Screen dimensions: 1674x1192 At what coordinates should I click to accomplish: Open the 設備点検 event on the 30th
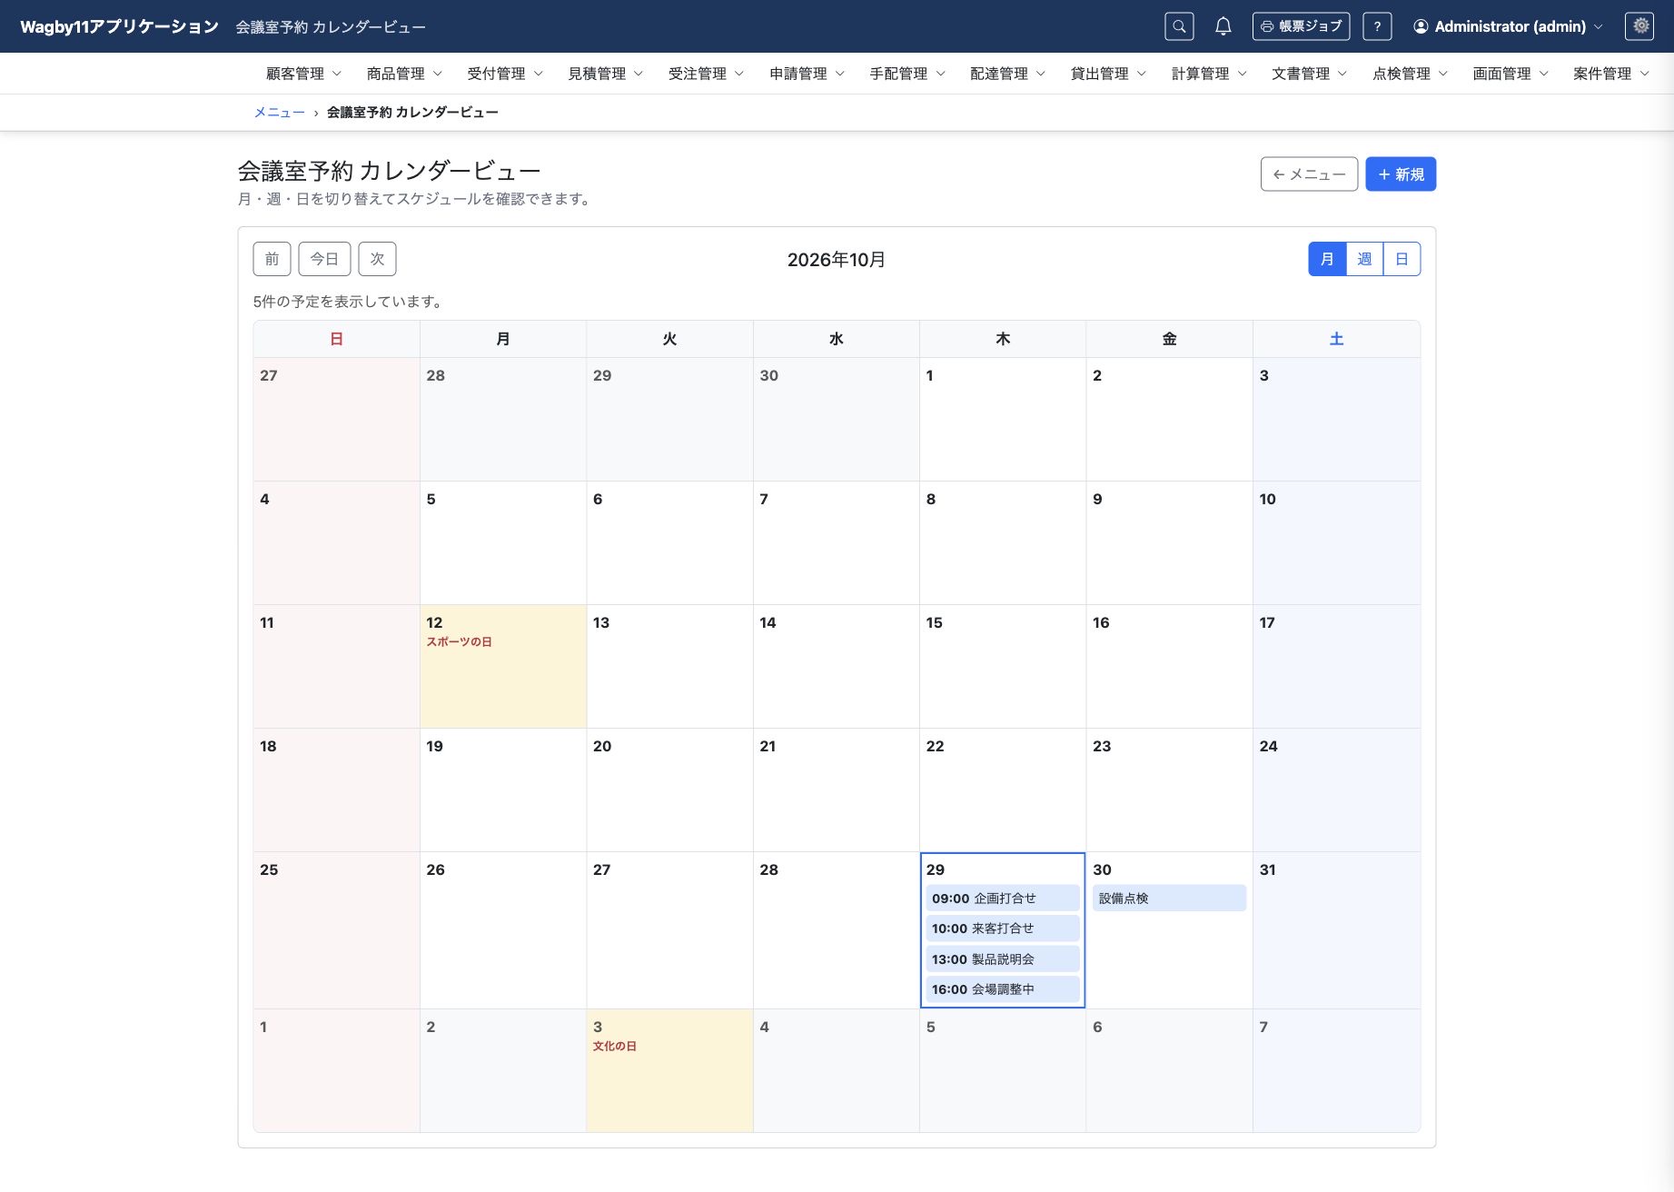pos(1169,899)
